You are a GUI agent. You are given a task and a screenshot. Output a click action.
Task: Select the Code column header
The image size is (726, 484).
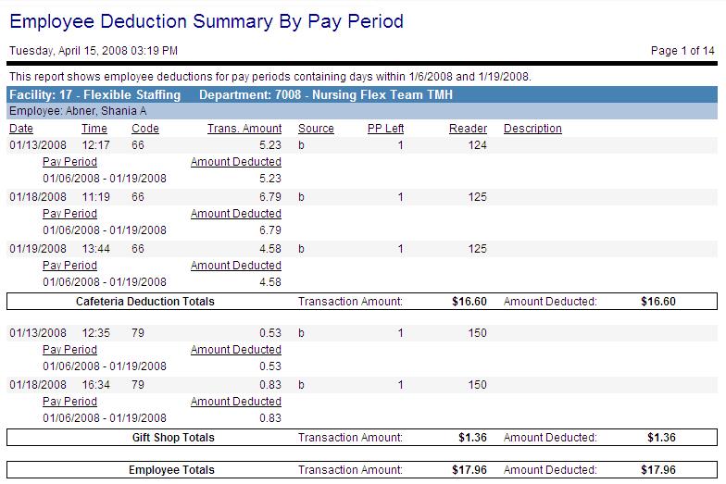(x=145, y=129)
